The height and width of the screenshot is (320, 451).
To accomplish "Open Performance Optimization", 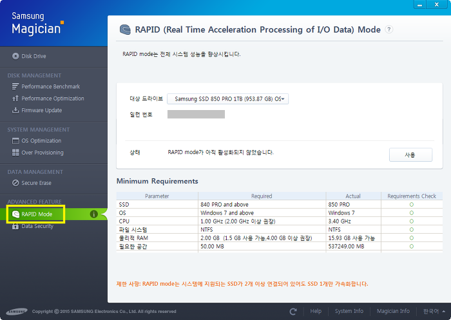I will [x=53, y=99].
